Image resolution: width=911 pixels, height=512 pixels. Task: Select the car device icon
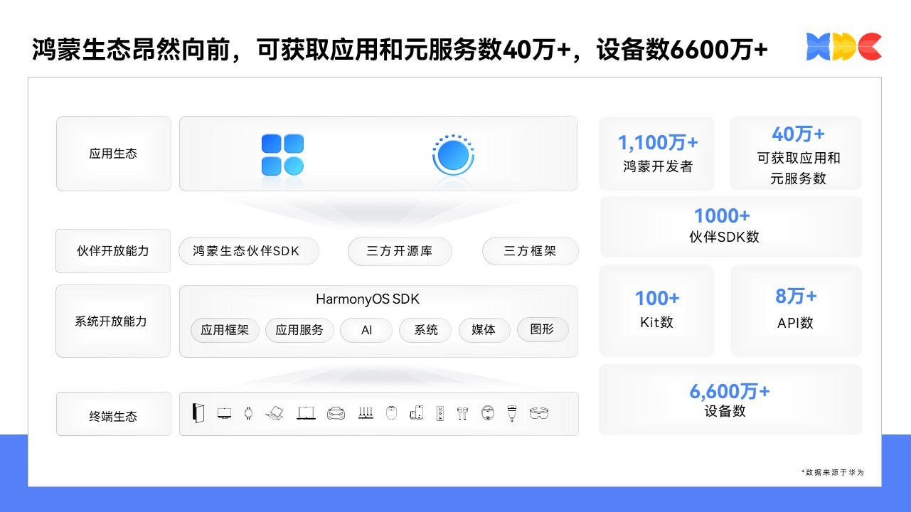click(336, 412)
